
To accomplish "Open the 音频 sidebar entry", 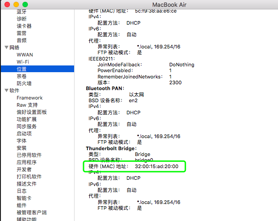I will [x=22, y=40].
